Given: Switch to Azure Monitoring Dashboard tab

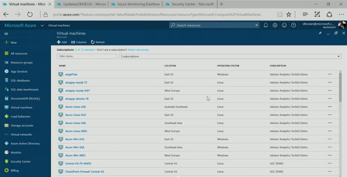Looking at the screenshot, I should click(x=135, y=4).
